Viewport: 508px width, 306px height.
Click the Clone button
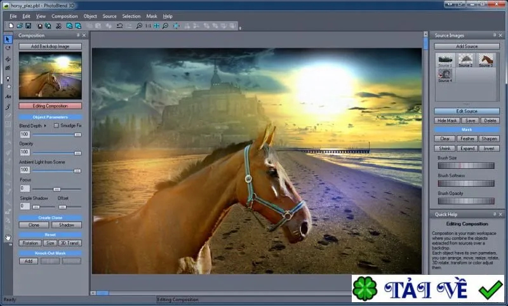[x=34, y=225]
